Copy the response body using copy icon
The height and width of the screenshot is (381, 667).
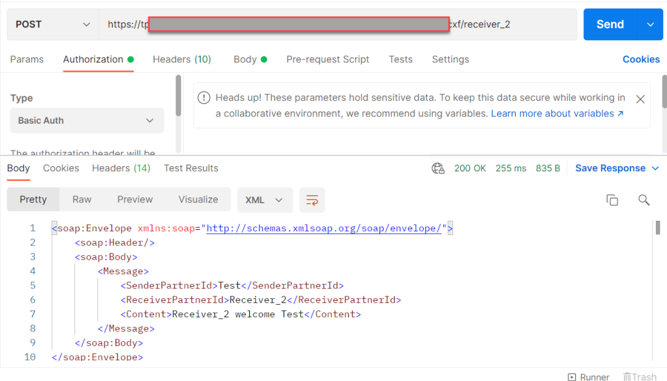pos(612,200)
